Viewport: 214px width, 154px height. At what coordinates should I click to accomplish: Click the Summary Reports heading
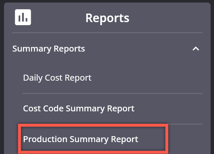[x=49, y=49]
